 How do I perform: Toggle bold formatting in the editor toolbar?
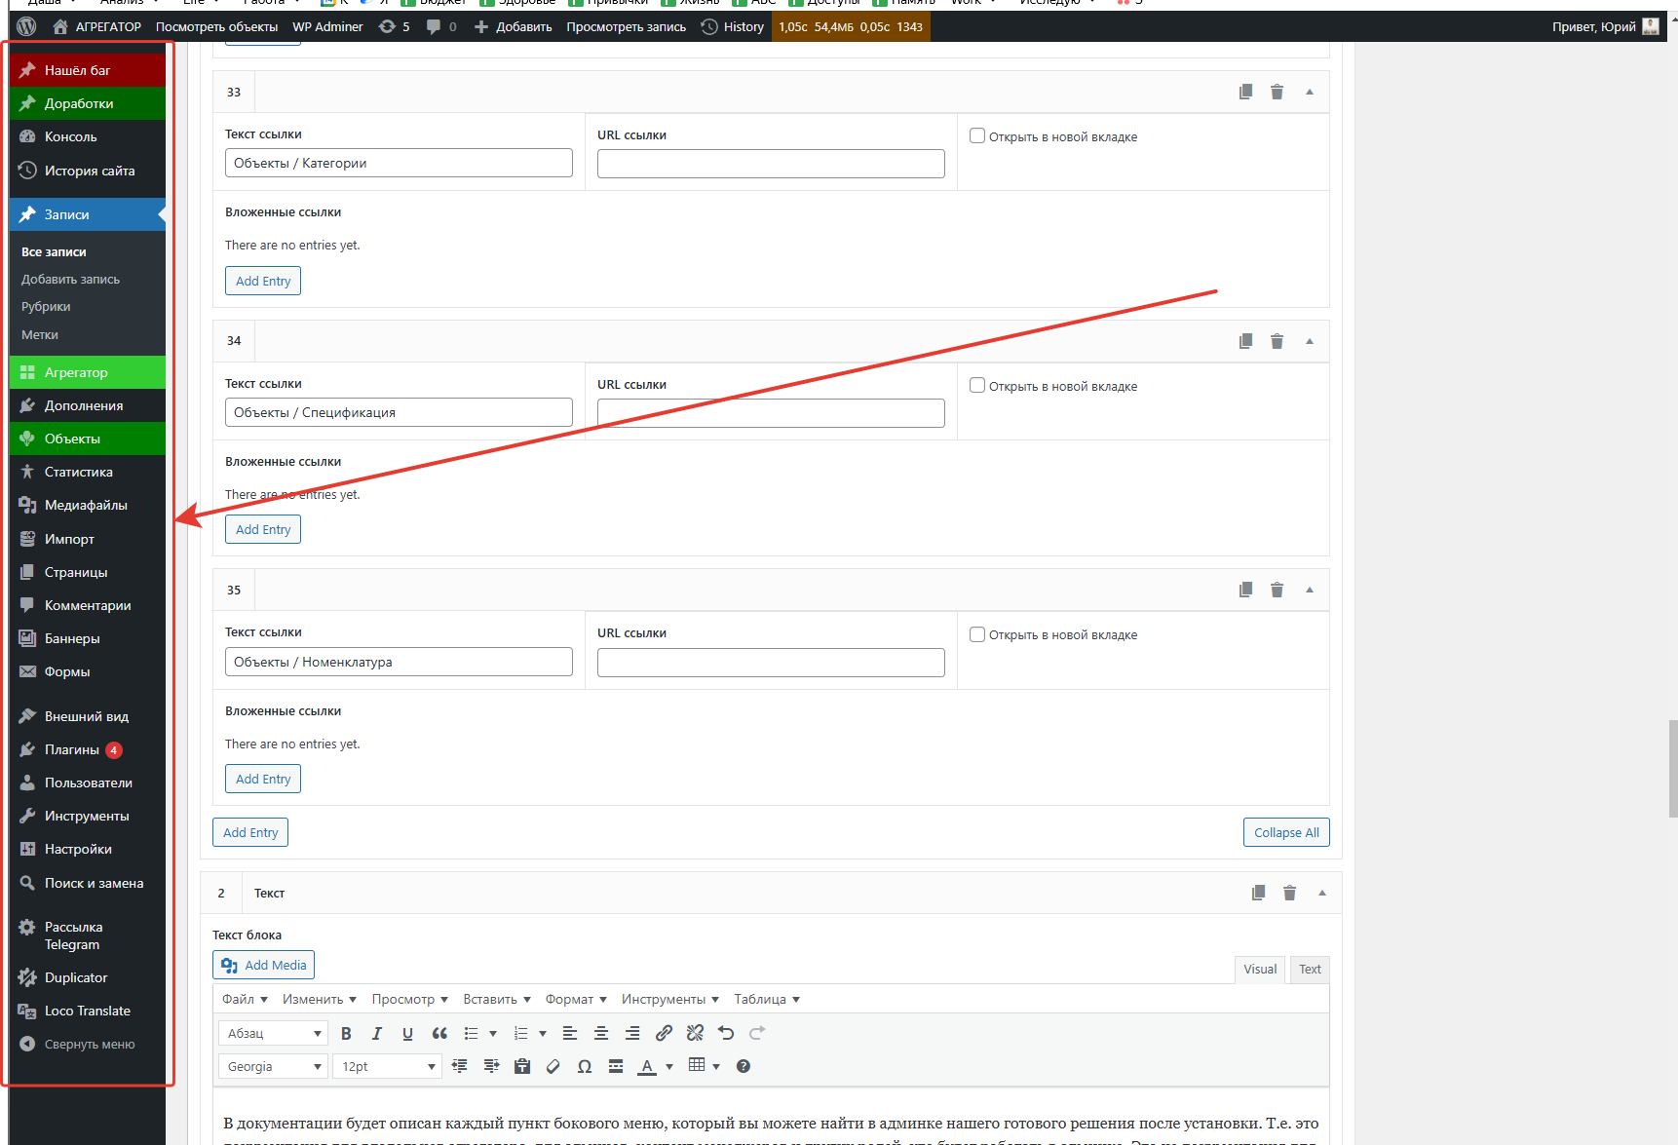346,1033
